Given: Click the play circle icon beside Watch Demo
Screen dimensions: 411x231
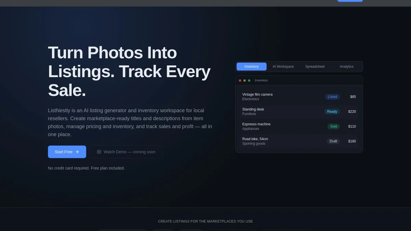Looking at the screenshot, I should tap(99, 152).
